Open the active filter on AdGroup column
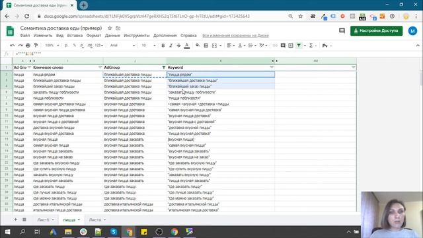 pyautogui.click(x=163, y=67)
